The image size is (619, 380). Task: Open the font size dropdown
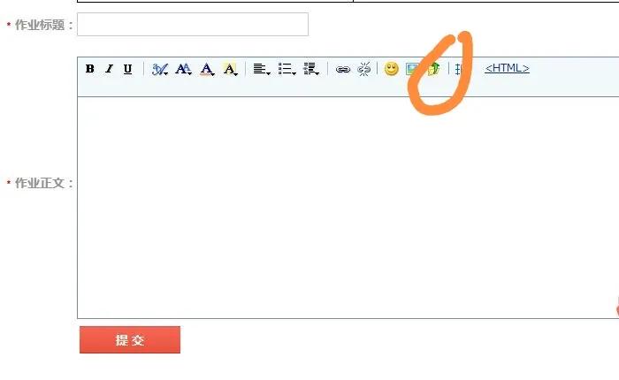coord(183,69)
